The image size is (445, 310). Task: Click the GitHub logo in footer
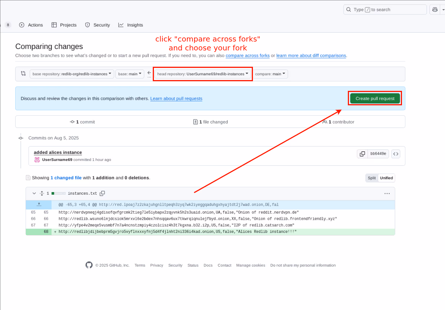[89, 265]
